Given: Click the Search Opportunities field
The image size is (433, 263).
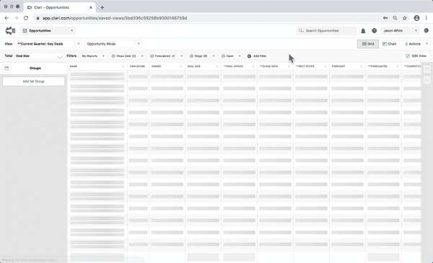Looking at the screenshot, I should pyautogui.click(x=326, y=30).
